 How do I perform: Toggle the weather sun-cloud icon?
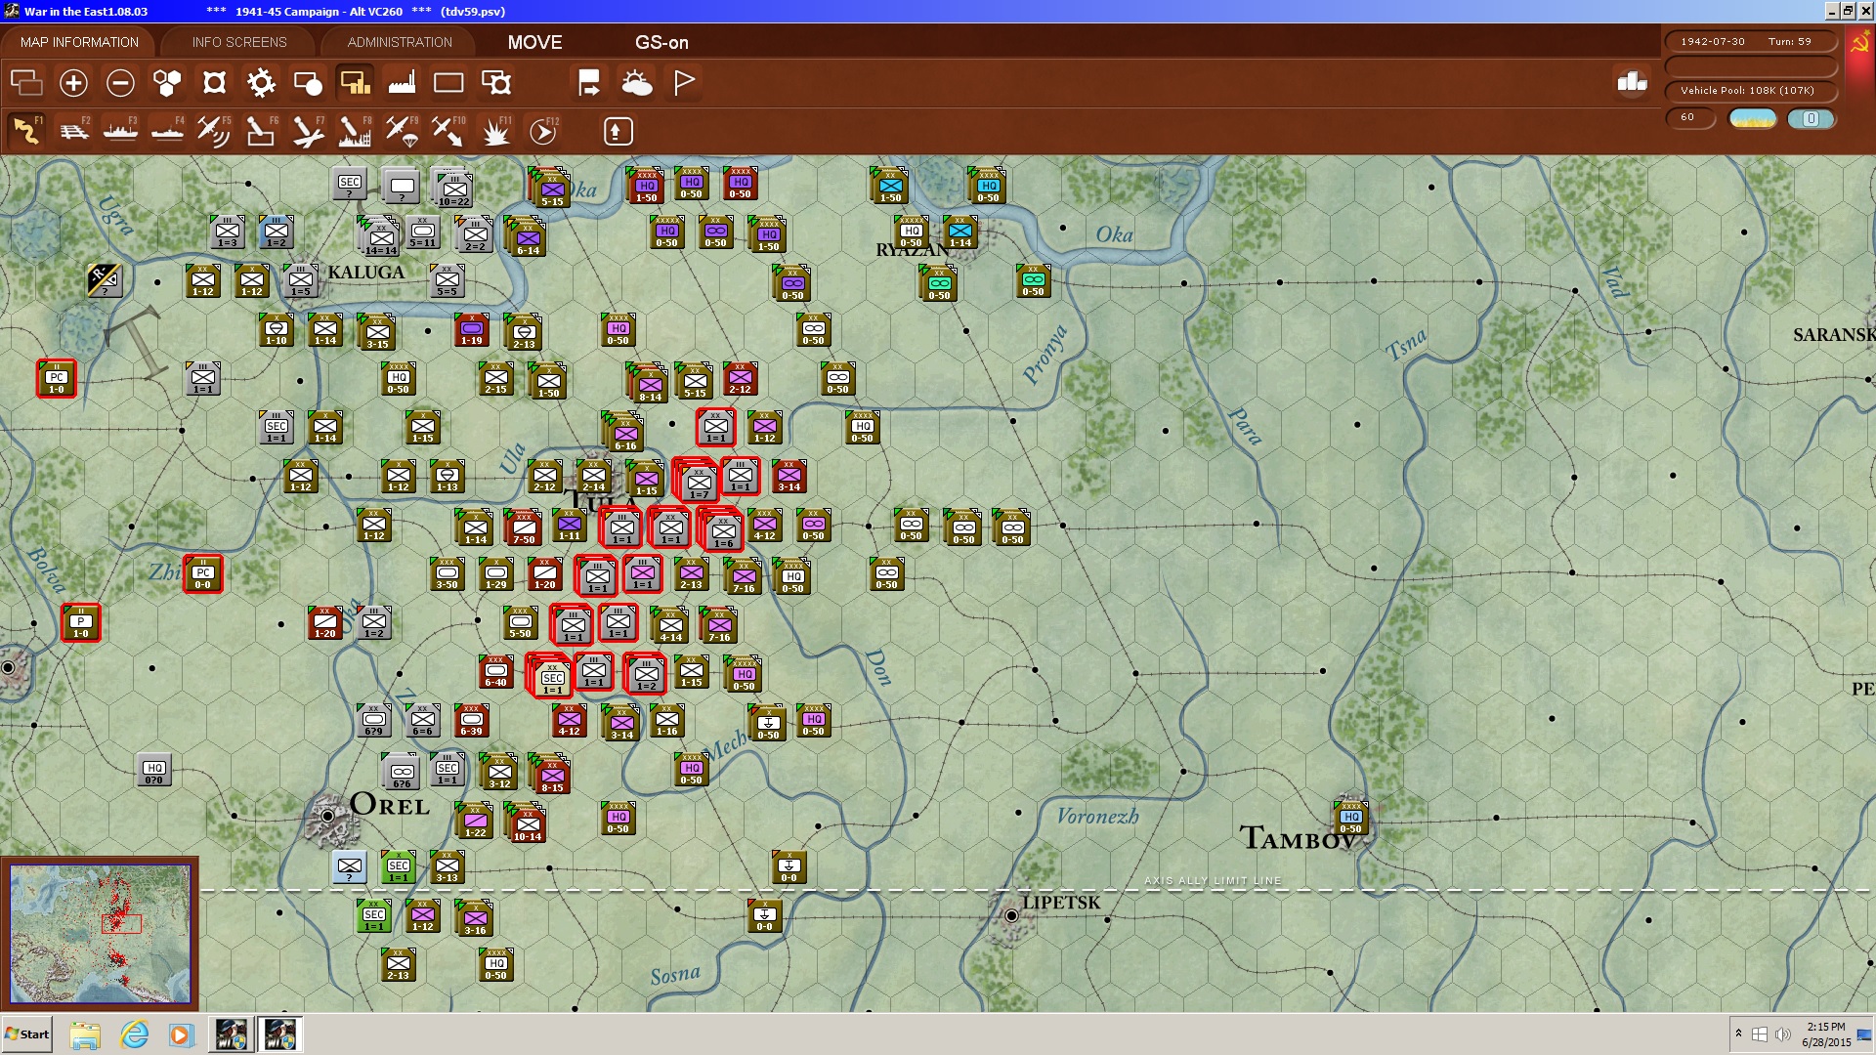(x=637, y=83)
